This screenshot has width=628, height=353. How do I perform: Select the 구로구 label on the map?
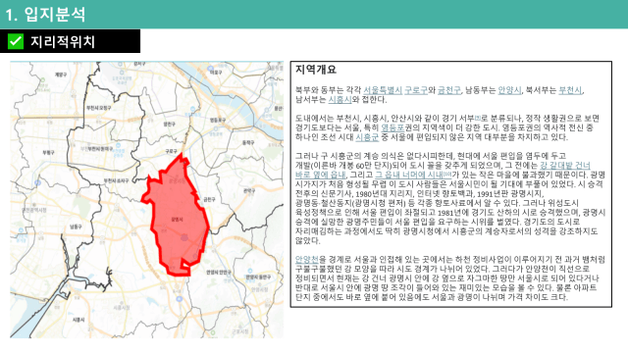[172, 151]
